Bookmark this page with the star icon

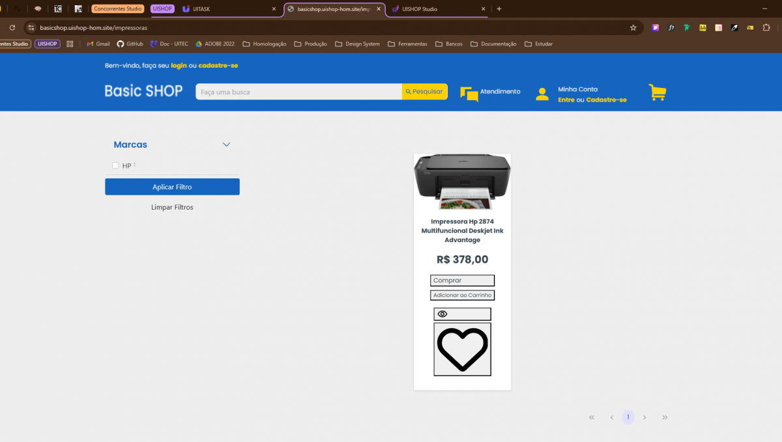633,28
